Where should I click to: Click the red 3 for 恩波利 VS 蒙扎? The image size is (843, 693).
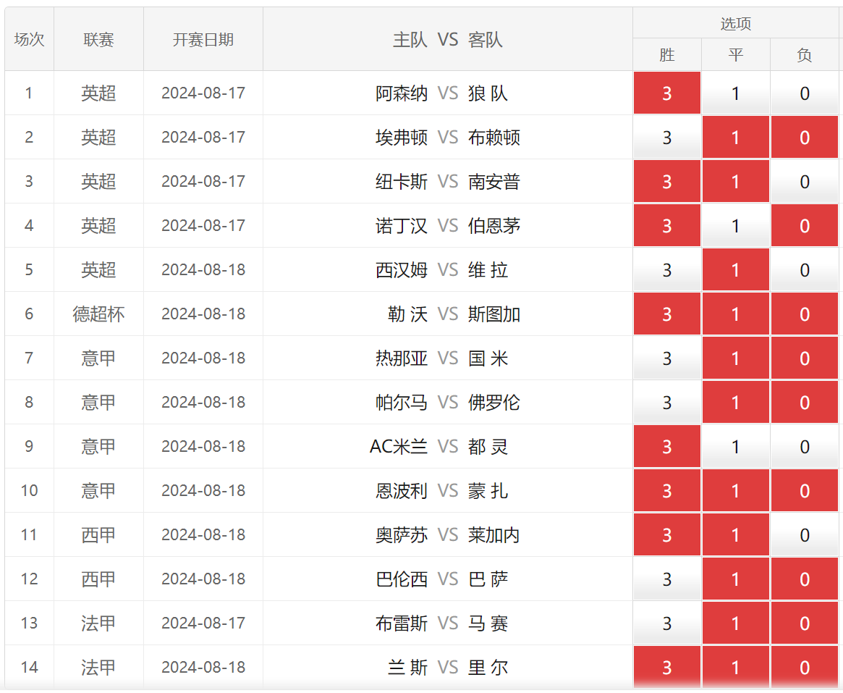click(x=666, y=490)
